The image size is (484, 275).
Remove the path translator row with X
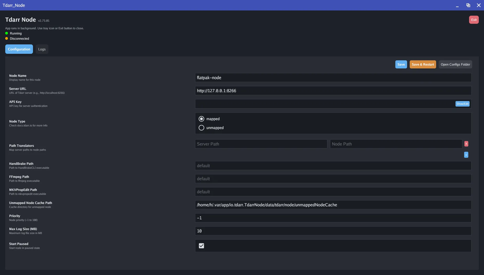click(x=466, y=144)
